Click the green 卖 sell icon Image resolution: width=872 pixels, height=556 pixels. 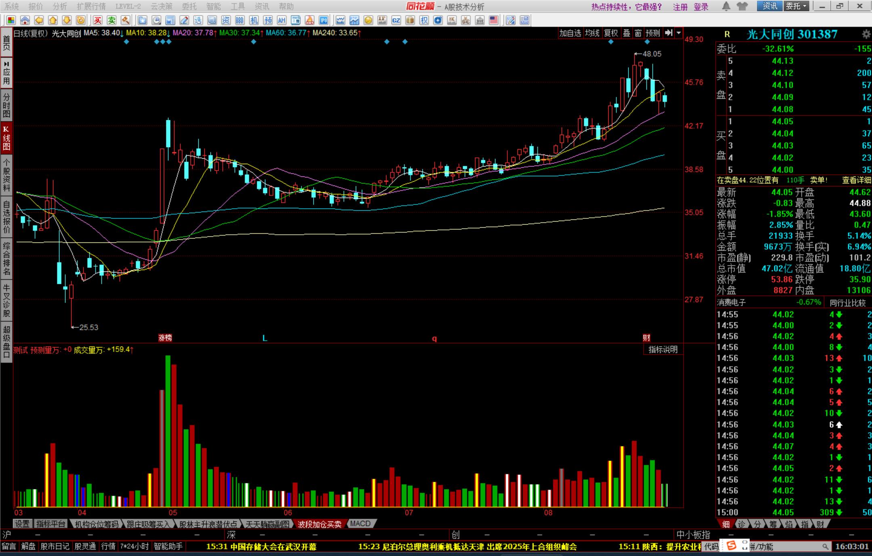[x=111, y=20]
